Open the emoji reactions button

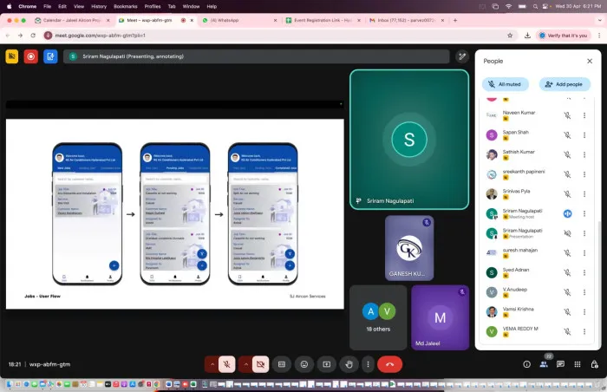tap(304, 364)
